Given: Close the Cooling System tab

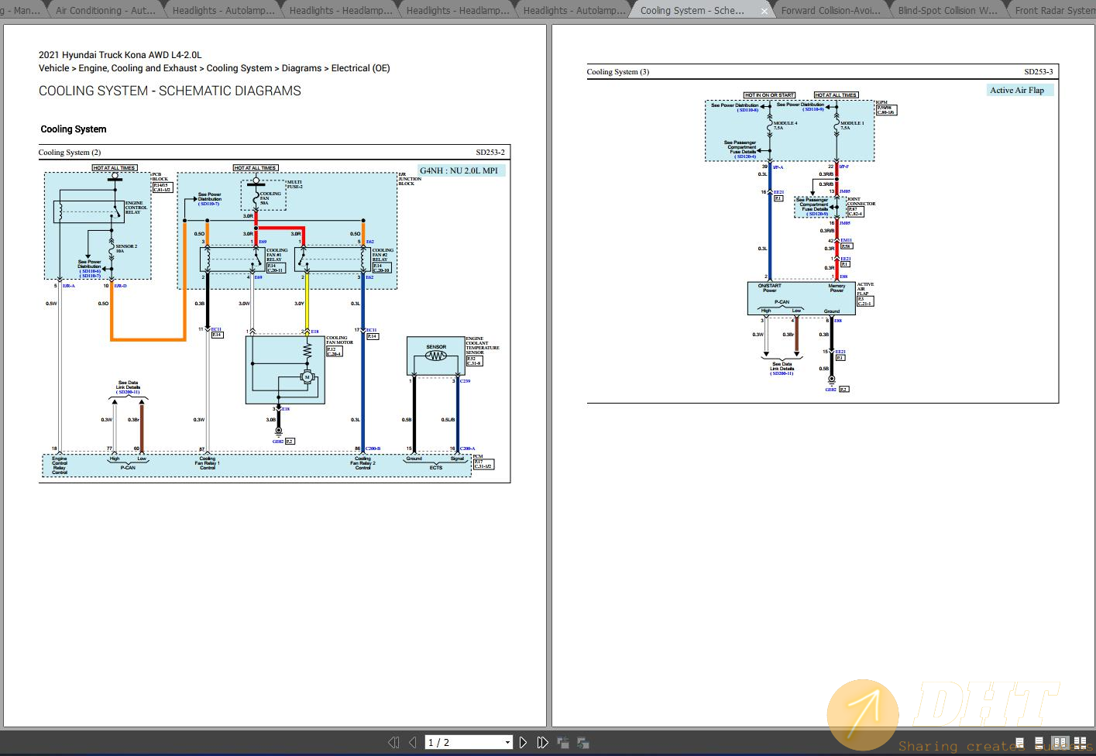Looking at the screenshot, I should tap(764, 11).
